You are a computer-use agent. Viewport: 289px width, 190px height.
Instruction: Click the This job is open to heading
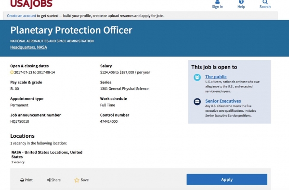(x=214, y=67)
